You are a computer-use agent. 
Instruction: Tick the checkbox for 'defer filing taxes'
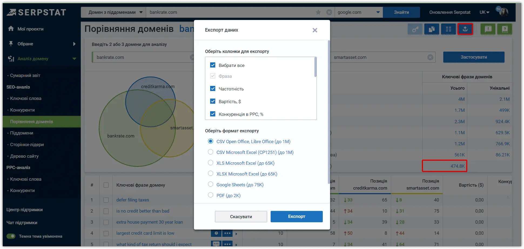pos(106,200)
